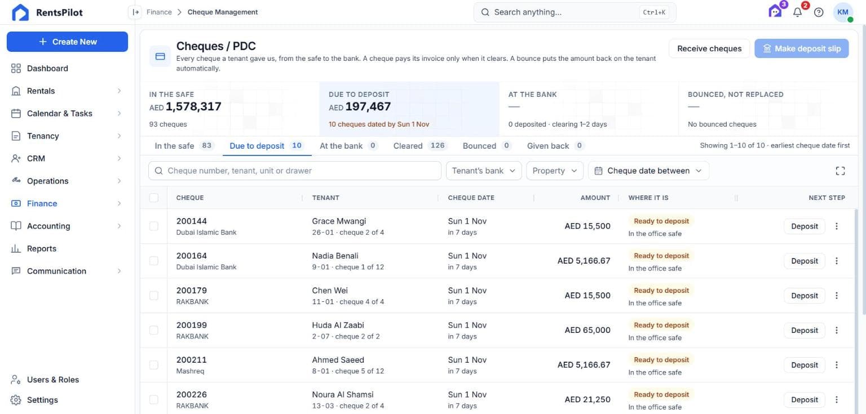This screenshot has width=866, height=414.
Task: Click the Receive cheques button
Action: 709,48
